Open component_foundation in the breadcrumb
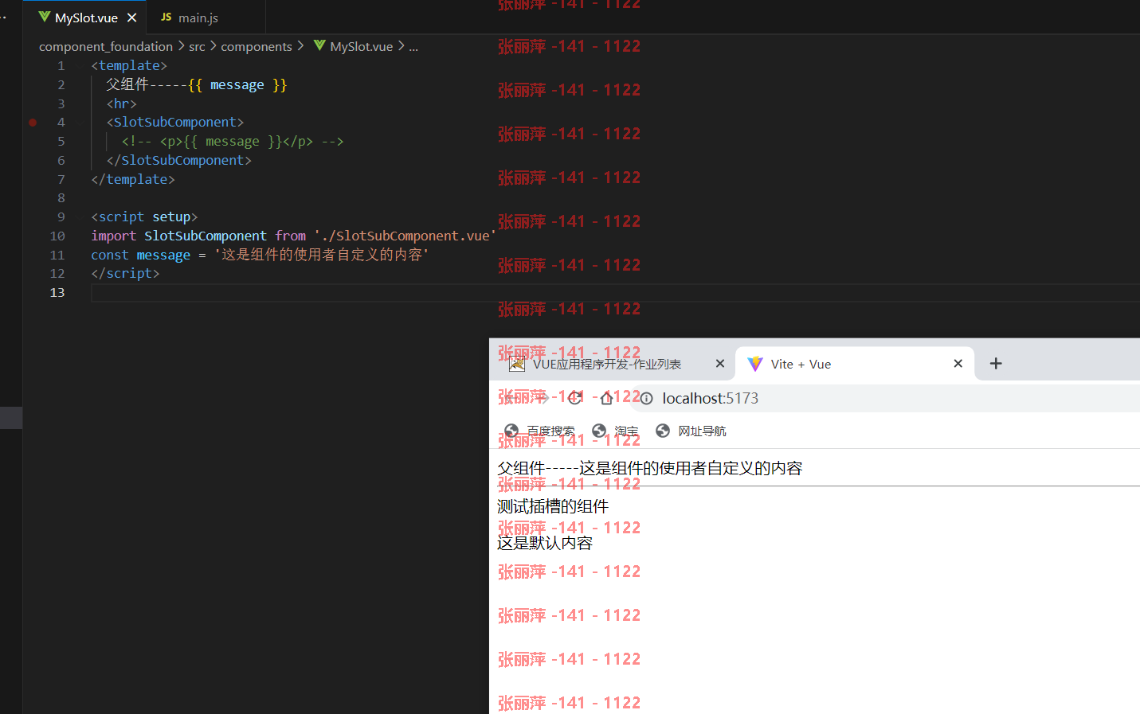This screenshot has height=714, width=1140. click(106, 46)
